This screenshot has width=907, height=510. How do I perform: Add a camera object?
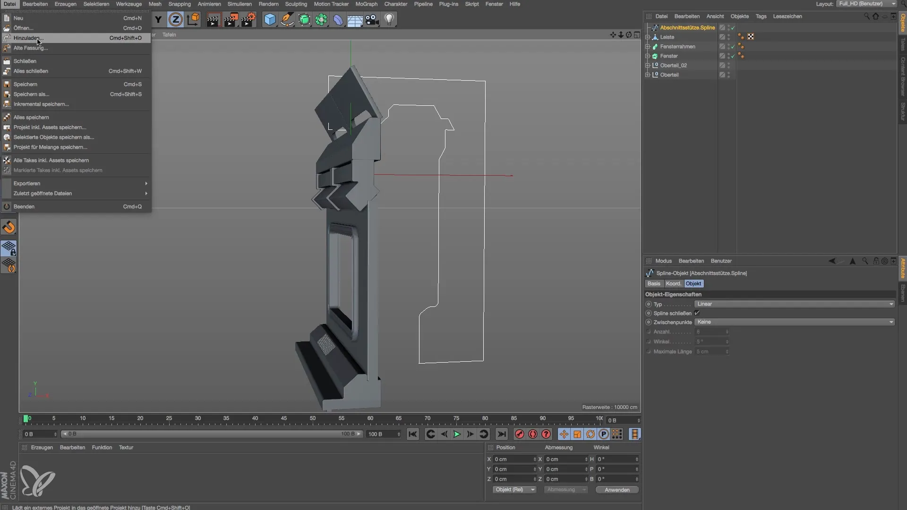[372, 19]
